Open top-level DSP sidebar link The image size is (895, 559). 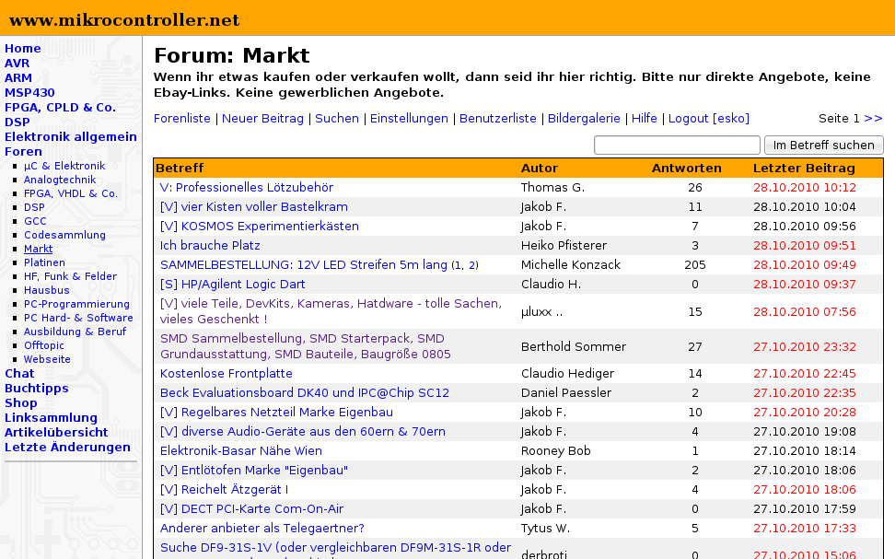tap(17, 122)
